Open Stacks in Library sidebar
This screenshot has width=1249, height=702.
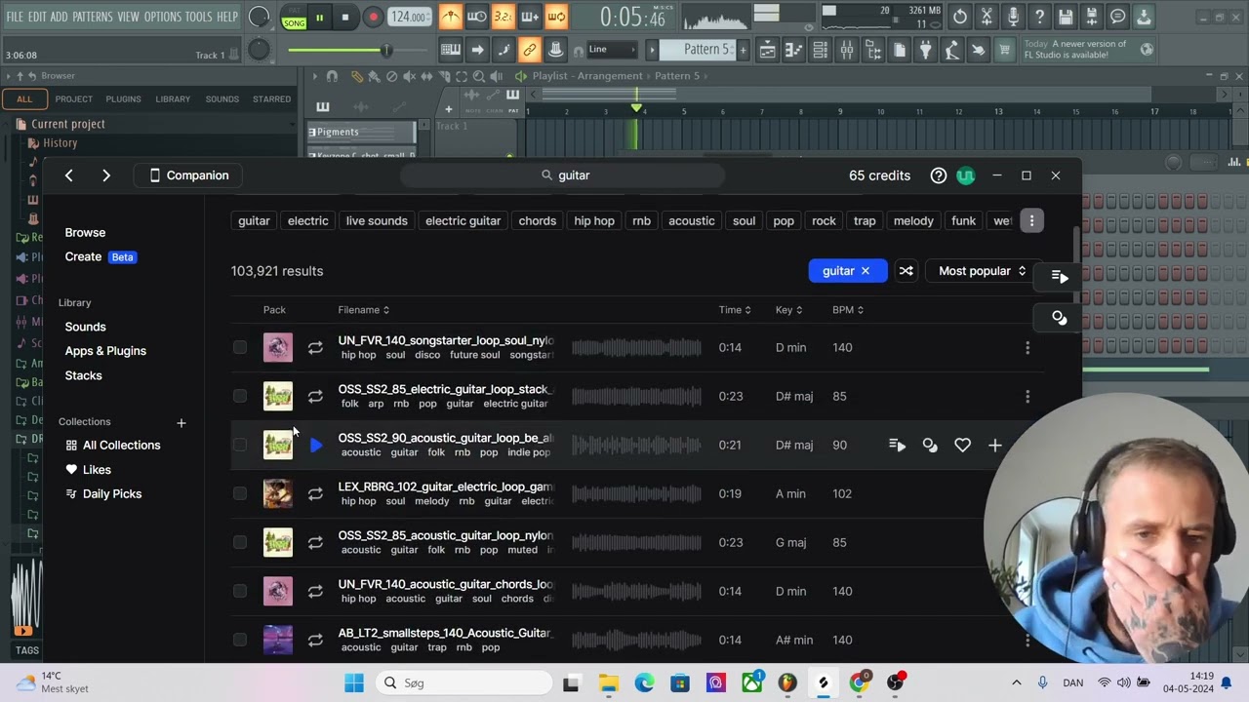coord(83,375)
